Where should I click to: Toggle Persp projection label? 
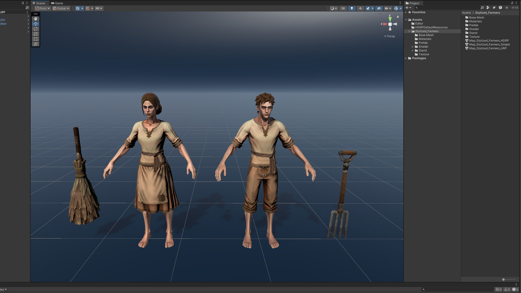pos(390,36)
